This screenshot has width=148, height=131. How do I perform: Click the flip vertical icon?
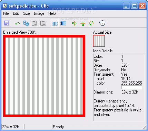coord(83,23)
